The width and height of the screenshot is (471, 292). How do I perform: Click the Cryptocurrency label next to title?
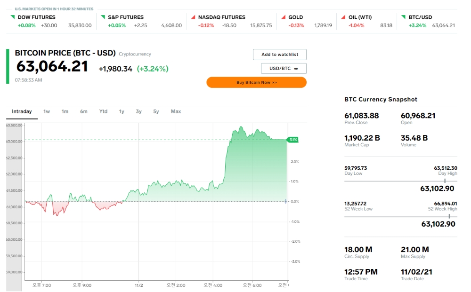[x=135, y=54]
